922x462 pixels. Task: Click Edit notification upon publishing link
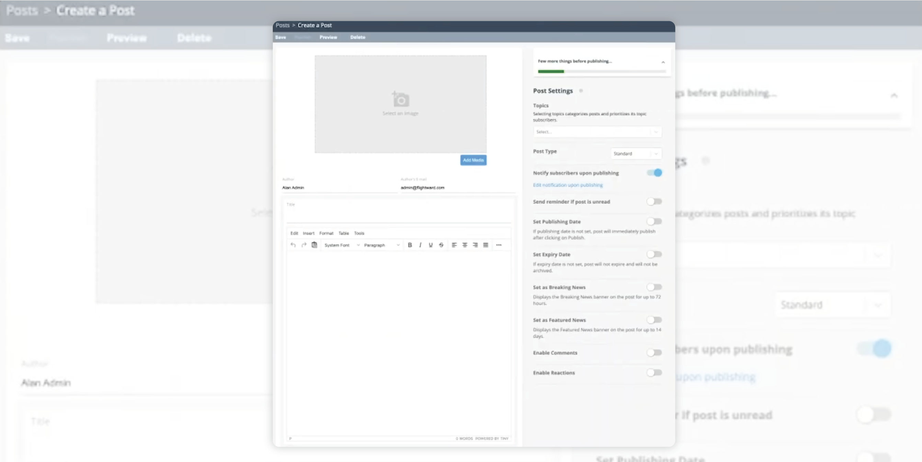tap(568, 185)
